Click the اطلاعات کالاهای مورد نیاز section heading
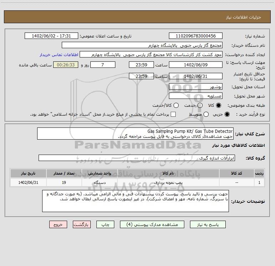Screen dimensions: 275x266 [x=239, y=145]
